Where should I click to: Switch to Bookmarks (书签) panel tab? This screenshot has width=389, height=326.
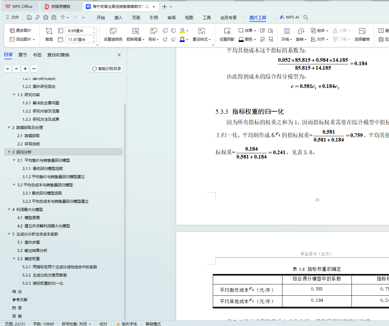(37, 55)
